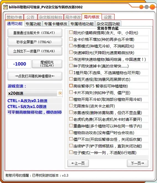This screenshot has height=183, width=157.
Task: Click the app icon in the title bar
Action: click(5, 7)
